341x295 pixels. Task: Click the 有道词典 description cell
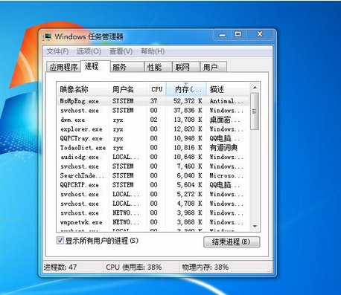pyautogui.click(x=223, y=148)
